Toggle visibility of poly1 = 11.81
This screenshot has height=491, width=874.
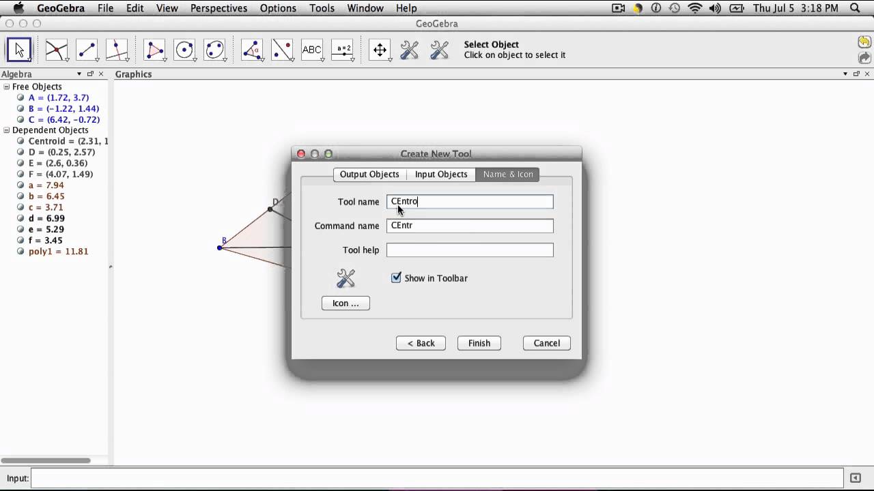20,252
